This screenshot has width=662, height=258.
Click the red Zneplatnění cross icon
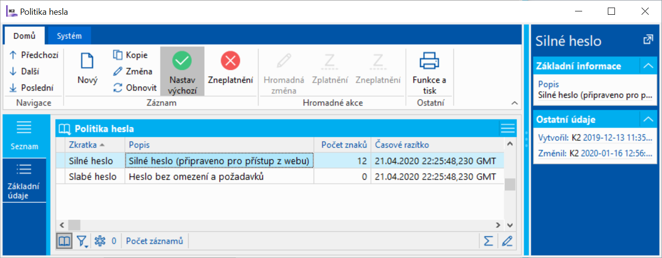point(230,61)
